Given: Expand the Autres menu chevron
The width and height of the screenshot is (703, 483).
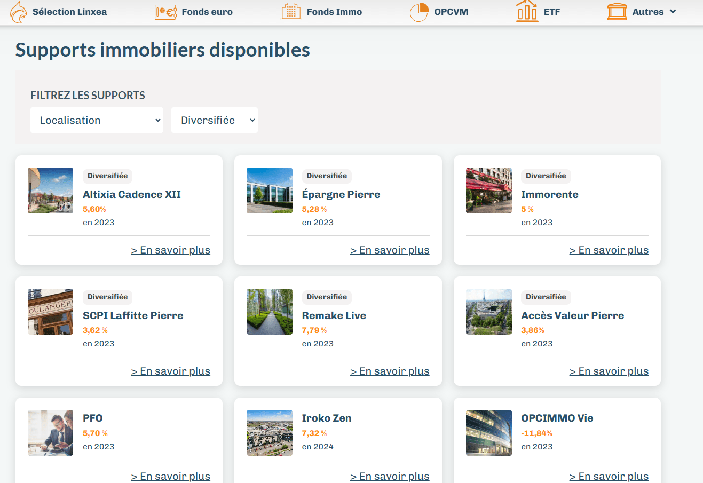Looking at the screenshot, I should [673, 11].
